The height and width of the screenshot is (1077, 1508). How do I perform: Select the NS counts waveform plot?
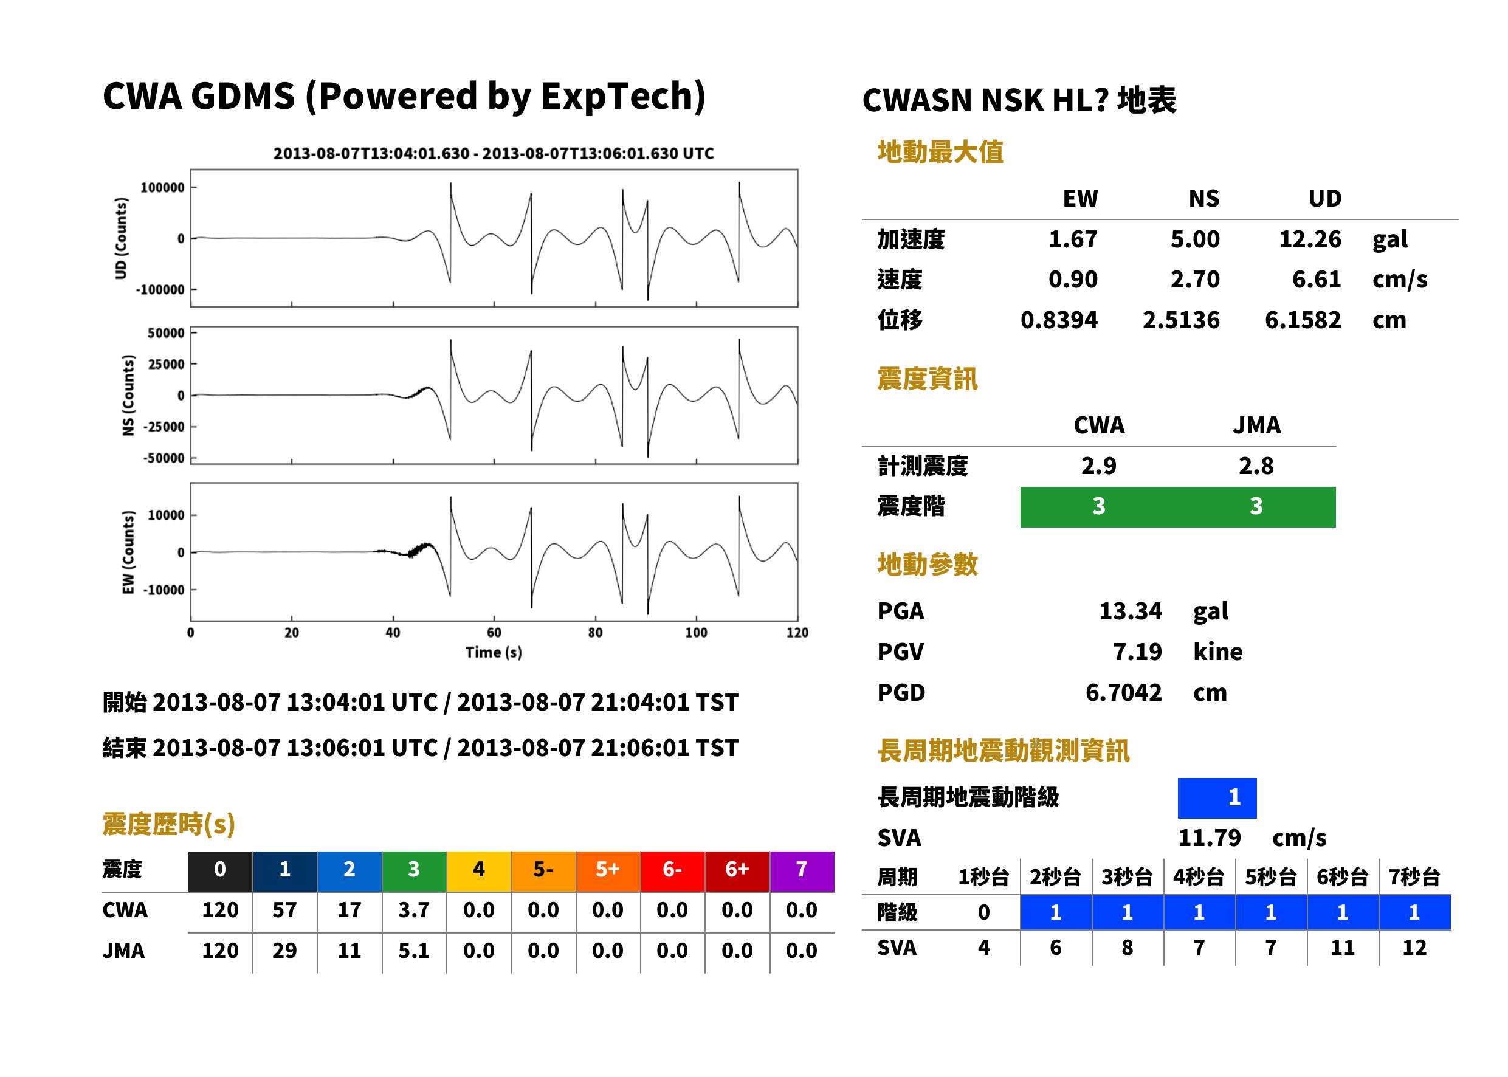pyautogui.click(x=494, y=395)
